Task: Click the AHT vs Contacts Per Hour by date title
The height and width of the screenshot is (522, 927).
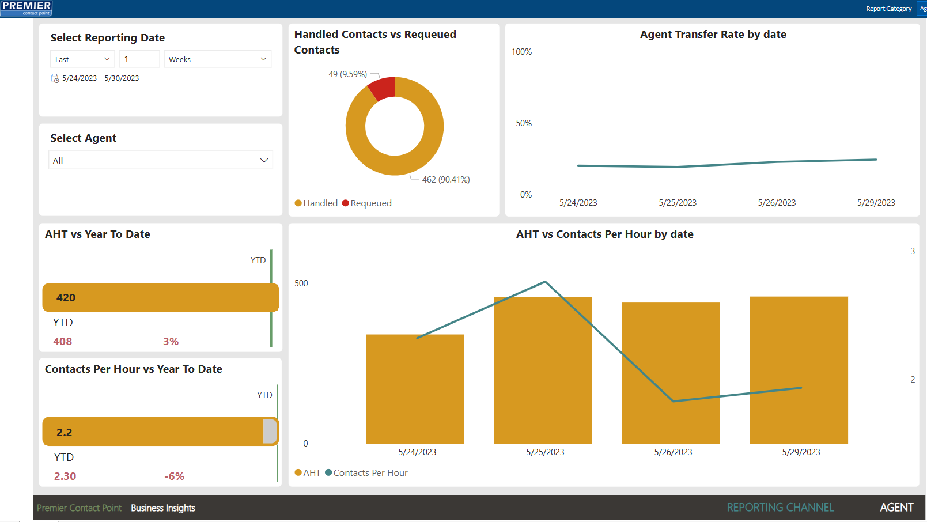Action: pos(604,234)
